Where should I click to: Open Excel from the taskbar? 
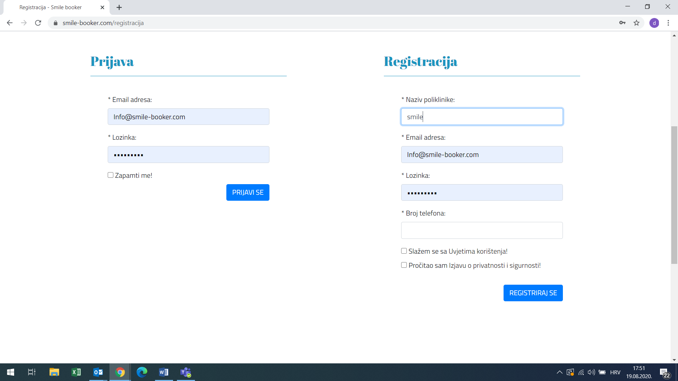(x=76, y=372)
